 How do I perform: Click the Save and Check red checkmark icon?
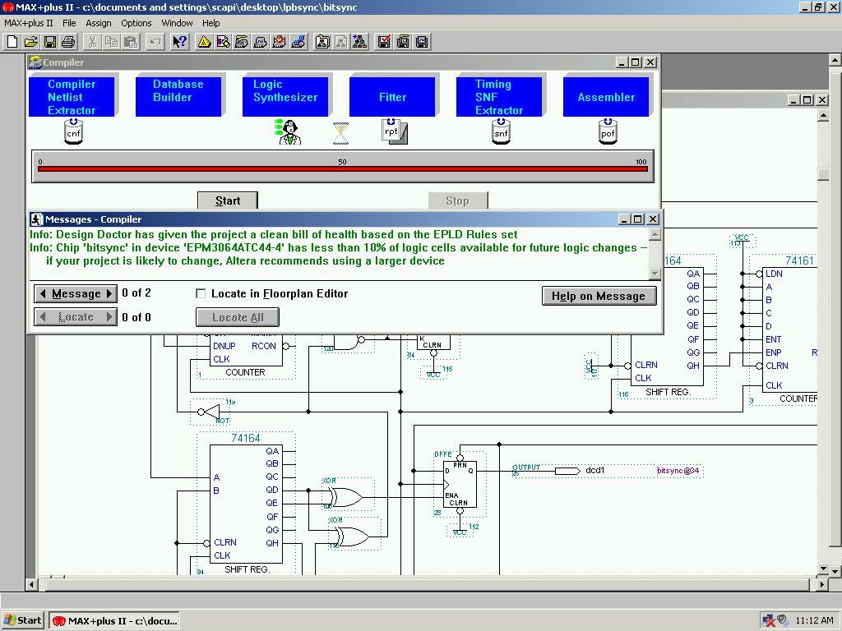click(384, 42)
